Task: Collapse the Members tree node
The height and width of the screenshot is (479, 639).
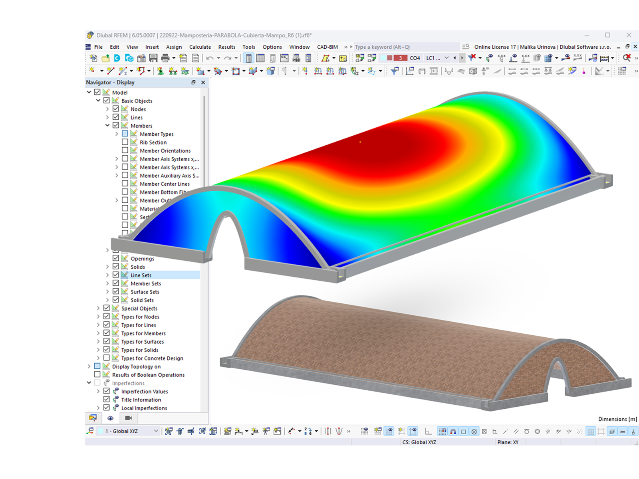Action: click(107, 125)
